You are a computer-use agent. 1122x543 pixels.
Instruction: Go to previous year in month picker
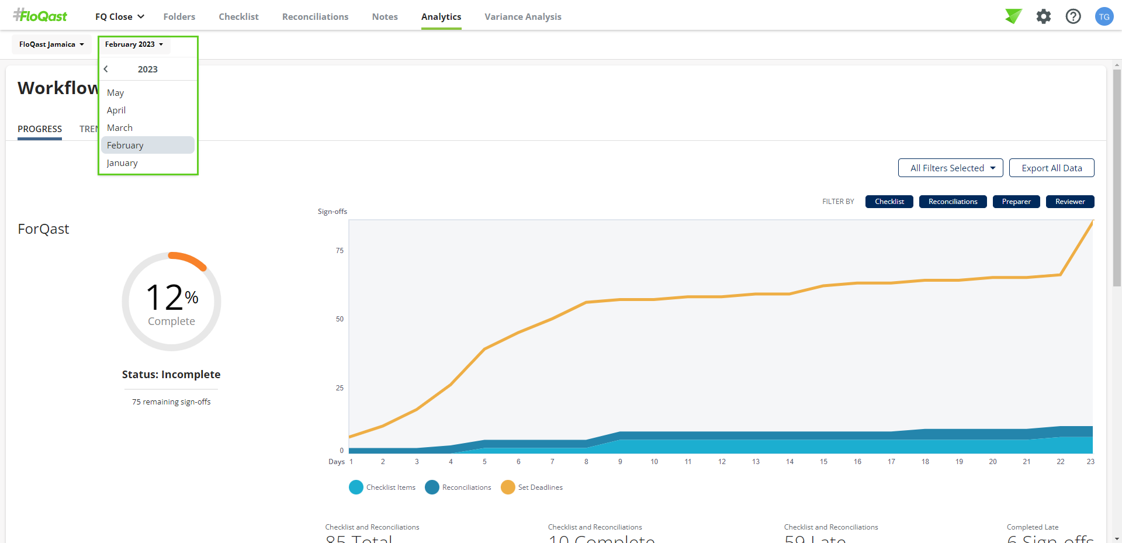pyautogui.click(x=106, y=69)
